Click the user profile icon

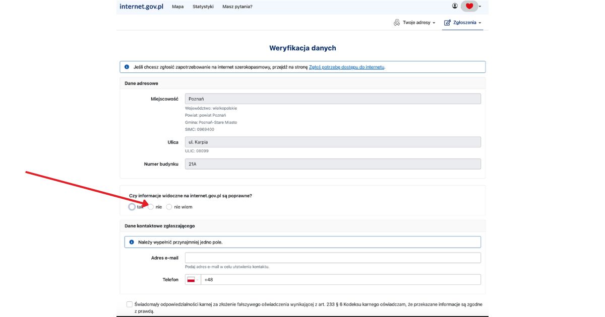pos(455,6)
